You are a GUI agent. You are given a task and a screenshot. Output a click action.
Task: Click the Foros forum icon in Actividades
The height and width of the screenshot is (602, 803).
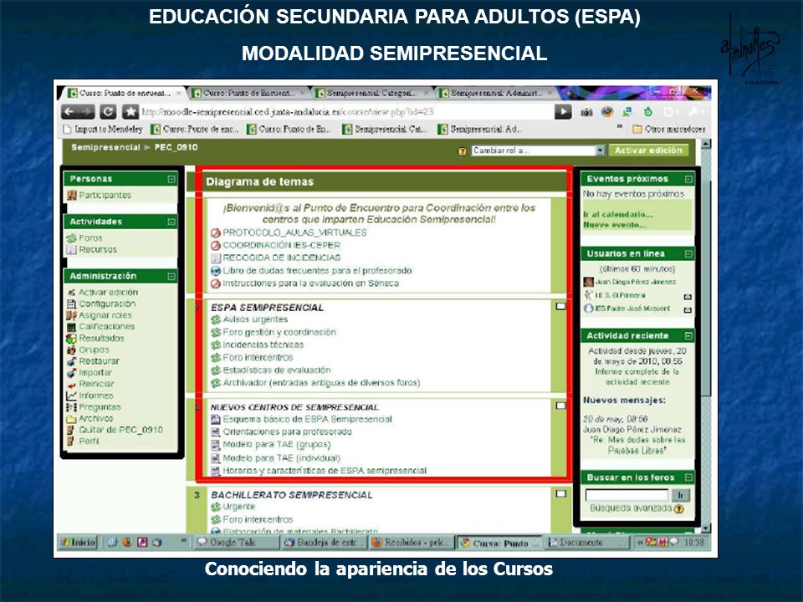point(72,238)
